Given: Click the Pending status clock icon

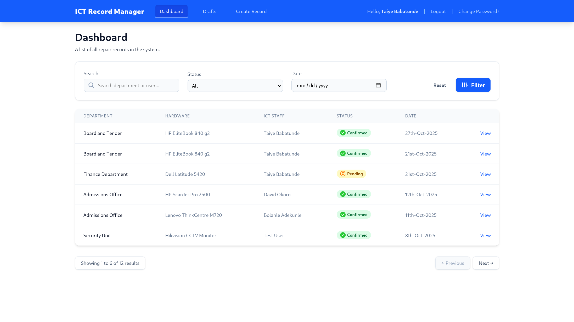Looking at the screenshot, I should click(x=343, y=174).
